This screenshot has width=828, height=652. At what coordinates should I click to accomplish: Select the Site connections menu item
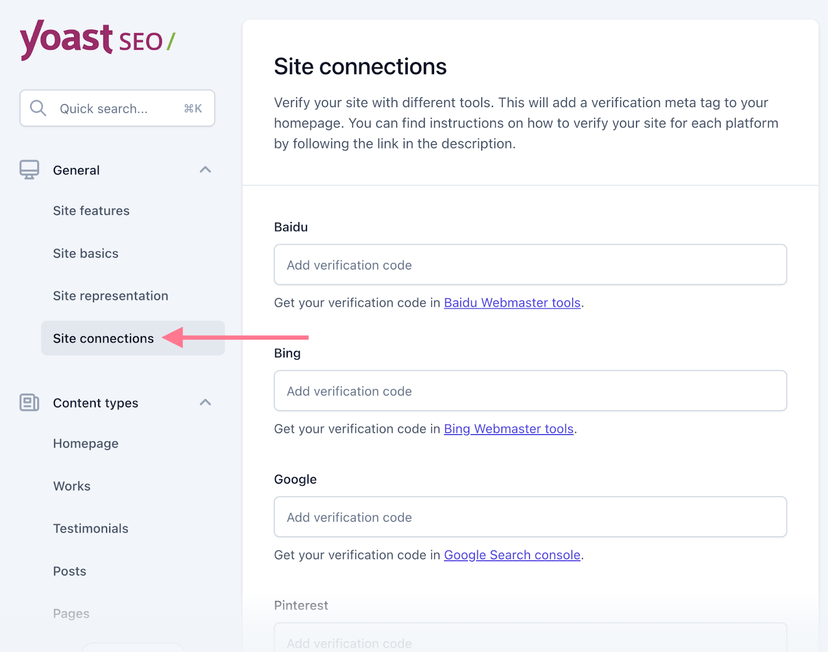(133, 338)
